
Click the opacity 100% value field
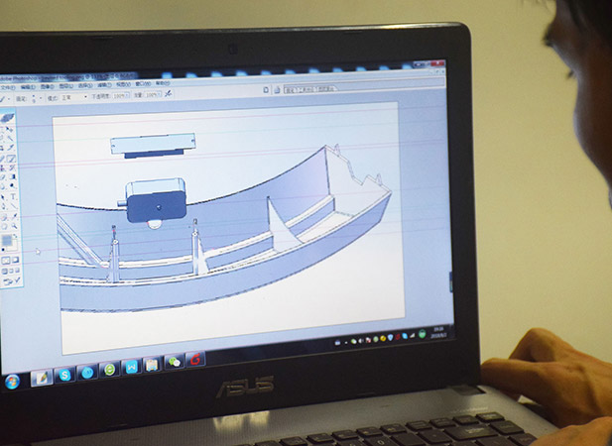pos(119,96)
